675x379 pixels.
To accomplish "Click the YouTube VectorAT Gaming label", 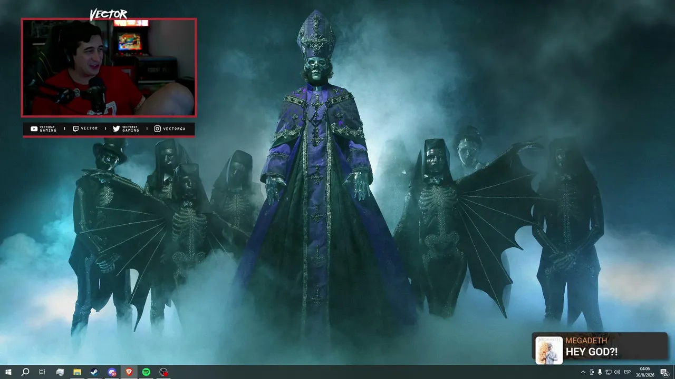I will pos(44,128).
